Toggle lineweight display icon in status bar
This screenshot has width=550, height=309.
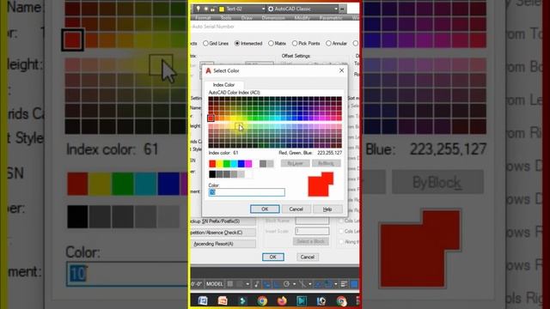(344, 284)
